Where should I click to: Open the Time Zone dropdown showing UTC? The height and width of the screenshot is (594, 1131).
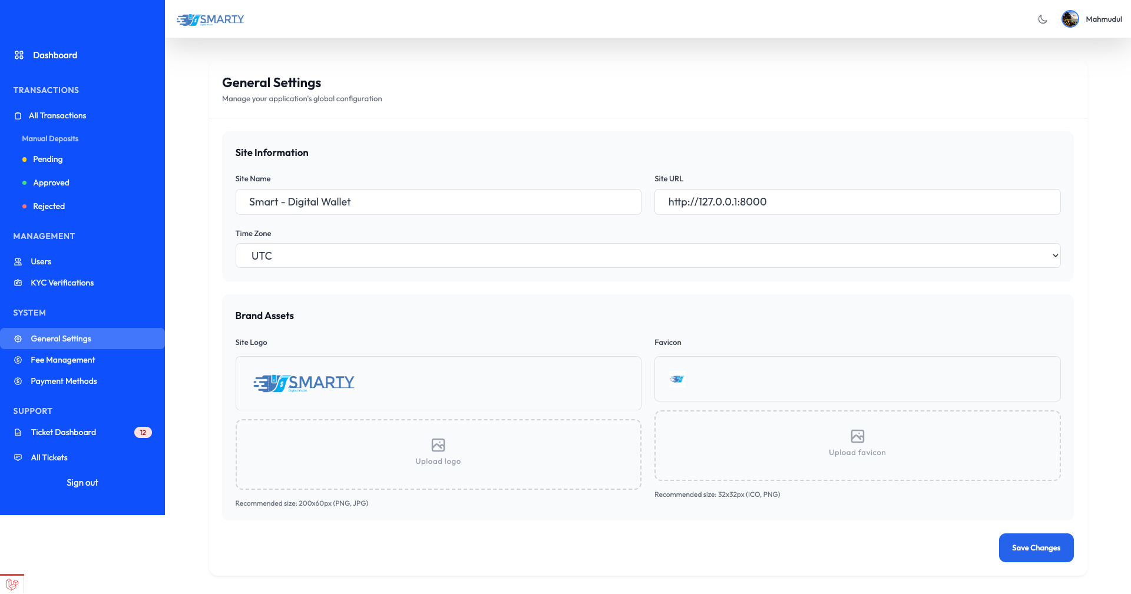pyautogui.click(x=648, y=255)
